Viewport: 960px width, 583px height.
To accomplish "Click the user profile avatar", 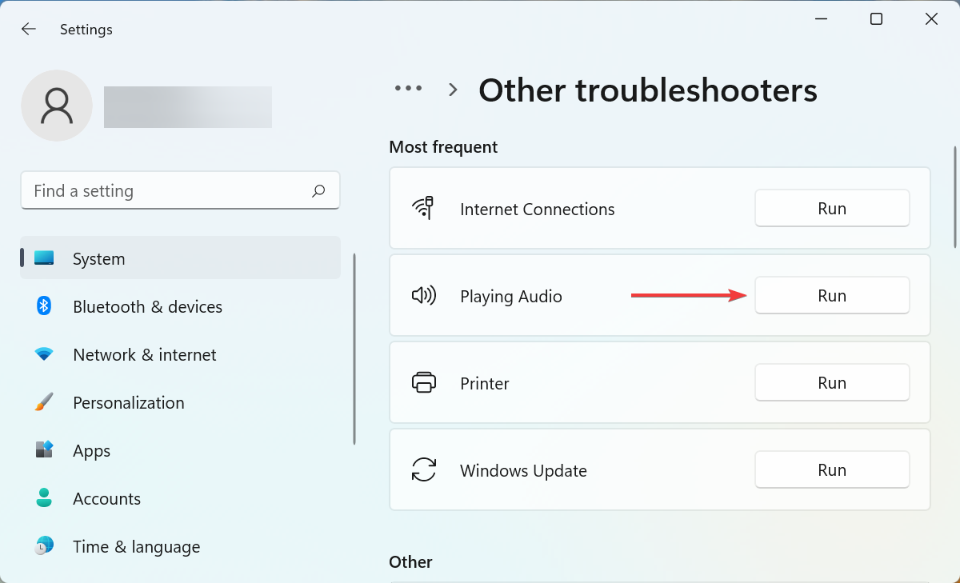I will pos(57,106).
